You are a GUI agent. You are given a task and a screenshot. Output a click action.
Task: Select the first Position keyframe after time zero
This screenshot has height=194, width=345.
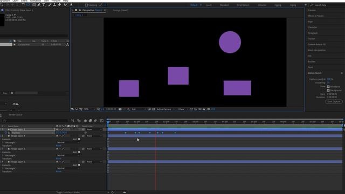click(126, 133)
